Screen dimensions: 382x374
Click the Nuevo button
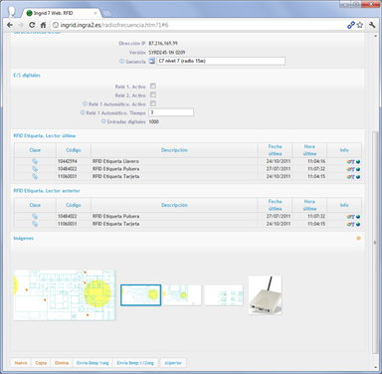point(21,363)
